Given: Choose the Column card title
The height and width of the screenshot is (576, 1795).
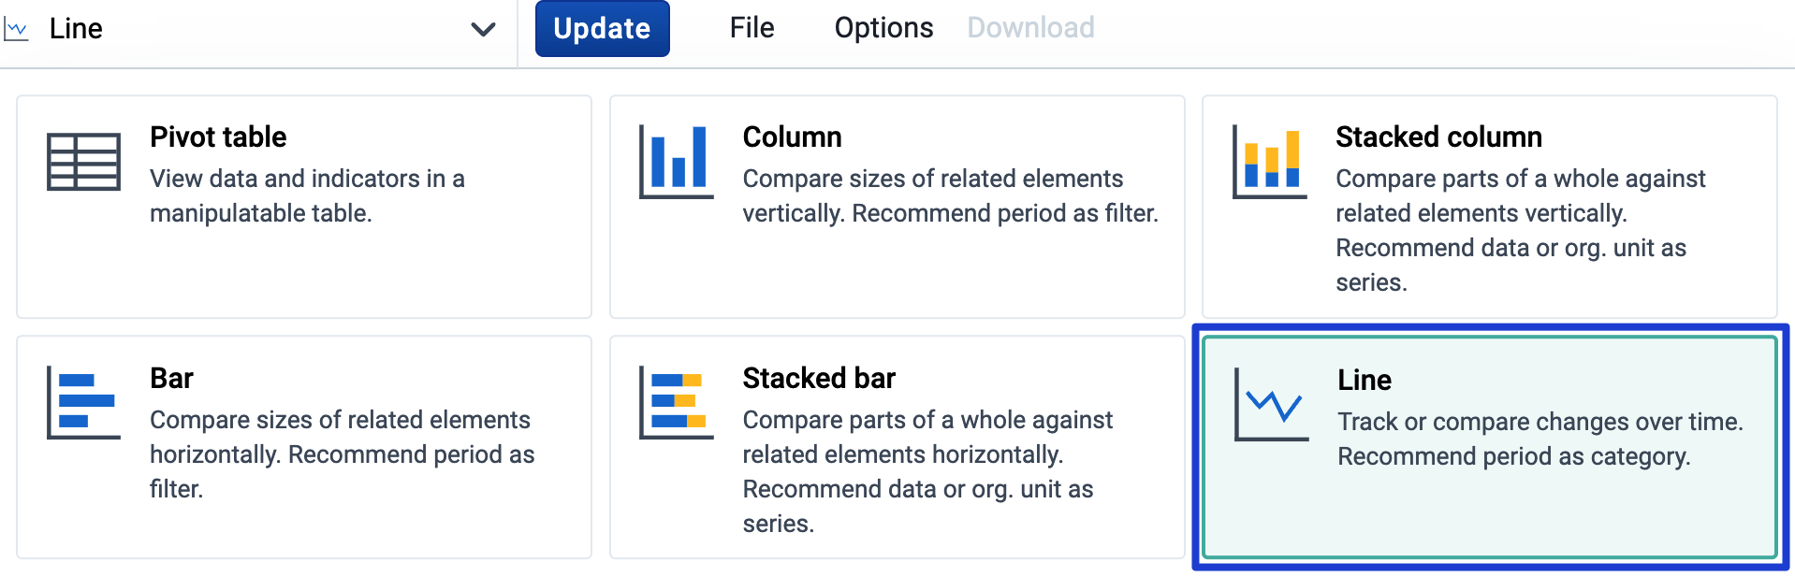Looking at the screenshot, I should [792, 137].
